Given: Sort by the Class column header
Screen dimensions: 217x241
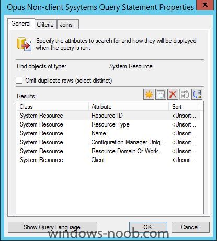Looking at the screenshot, I should coord(52,107).
